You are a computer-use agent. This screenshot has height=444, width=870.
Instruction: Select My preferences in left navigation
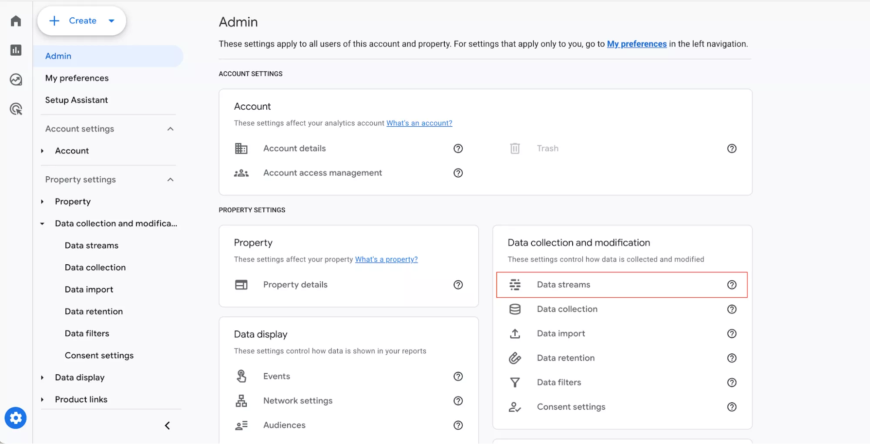tap(77, 78)
